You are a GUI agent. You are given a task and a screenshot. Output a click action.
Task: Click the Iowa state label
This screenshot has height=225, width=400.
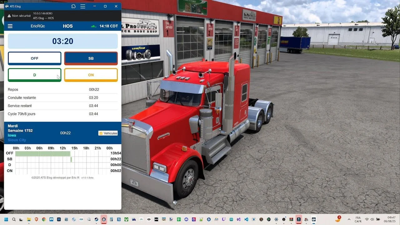12,135
